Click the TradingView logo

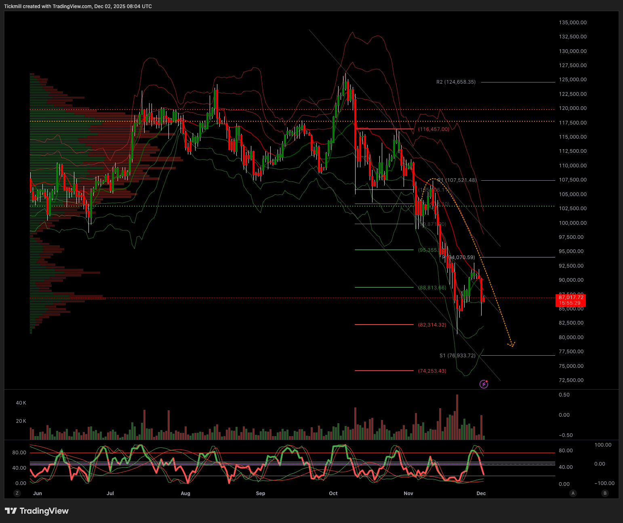click(x=37, y=511)
